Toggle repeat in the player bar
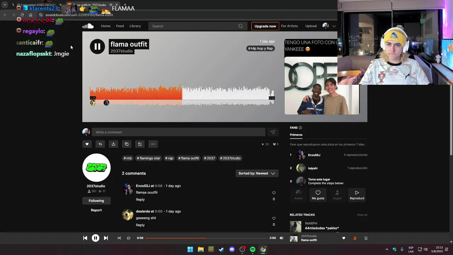This screenshot has height=255, width=453. point(128,238)
